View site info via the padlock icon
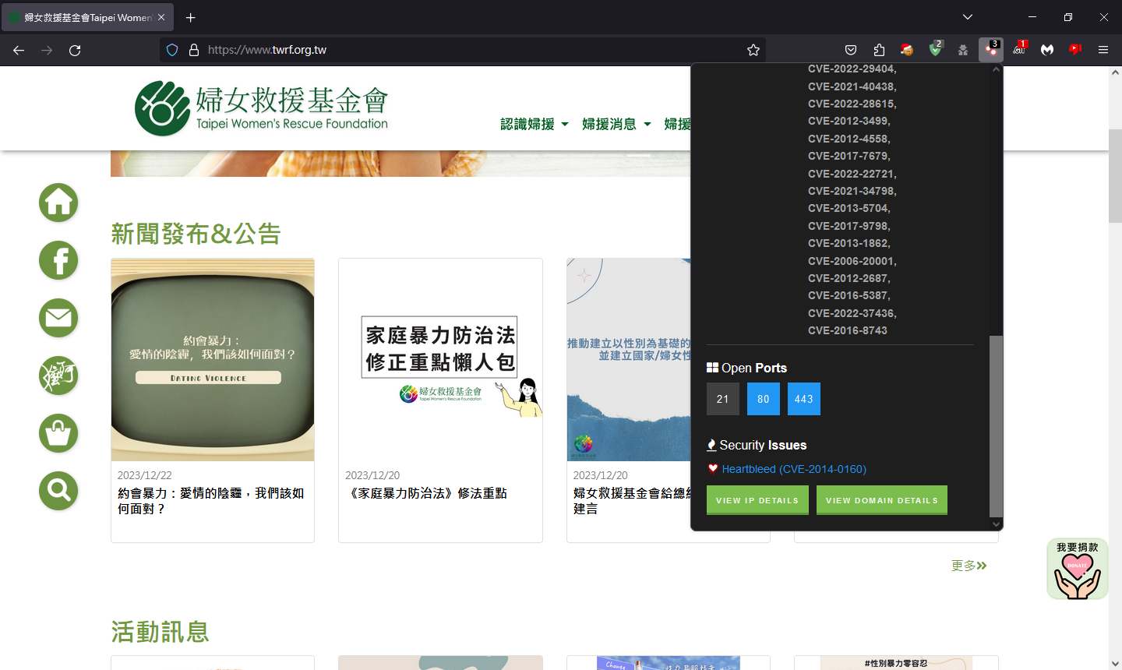Viewport: 1122px width, 670px height. (194, 50)
